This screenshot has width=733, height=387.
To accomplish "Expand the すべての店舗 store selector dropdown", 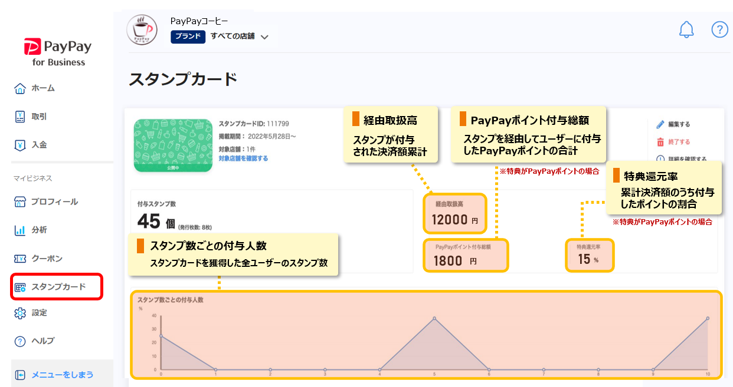I will point(264,37).
